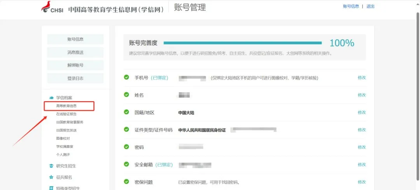Click the 100% completion value
The width and height of the screenshot is (420, 190).
[x=342, y=43]
